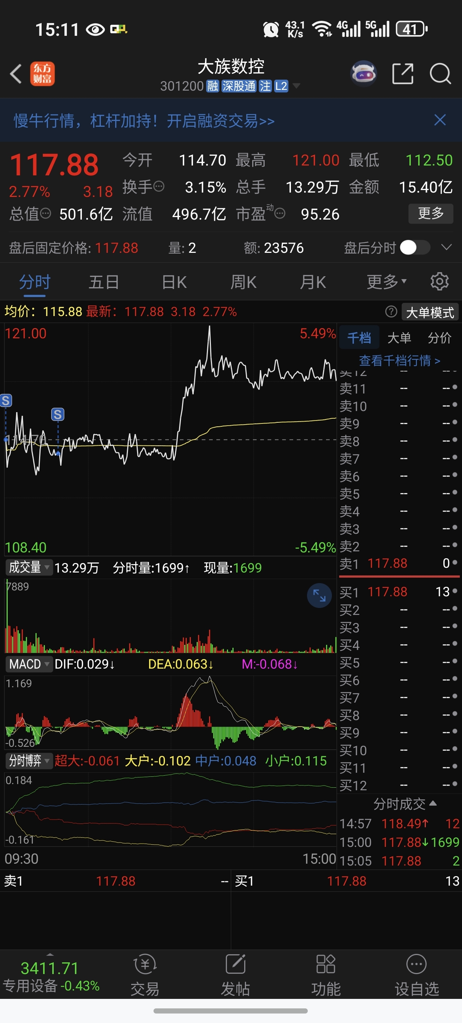Switch to 月K chart tab

(x=313, y=282)
